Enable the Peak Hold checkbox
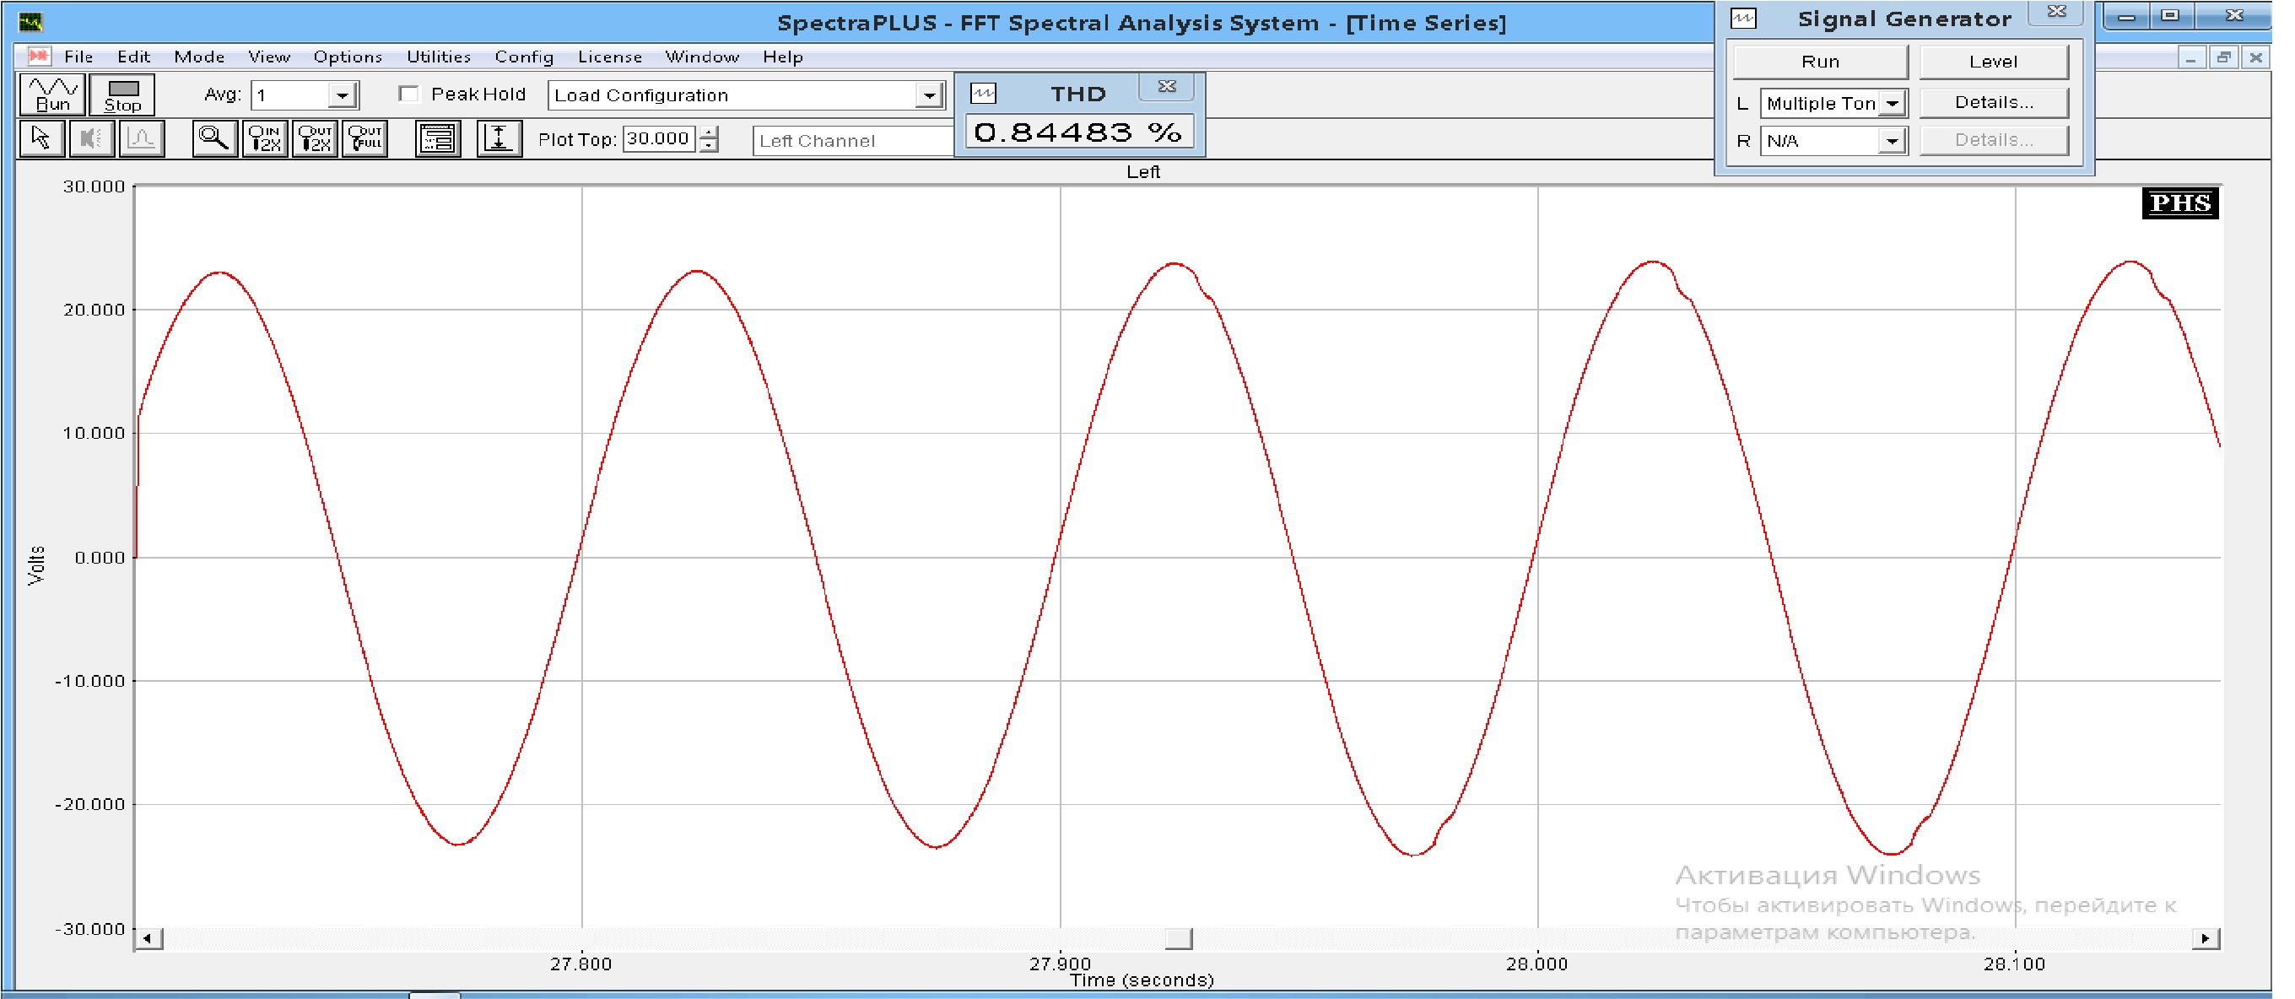 (x=409, y=94)
